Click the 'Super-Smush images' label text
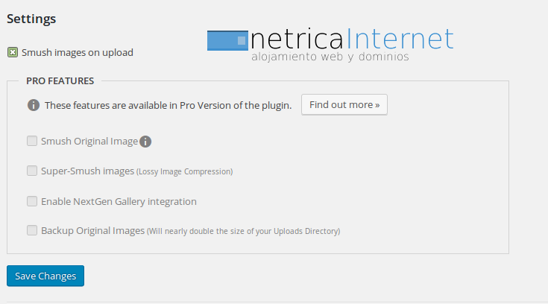 [88, 171]
